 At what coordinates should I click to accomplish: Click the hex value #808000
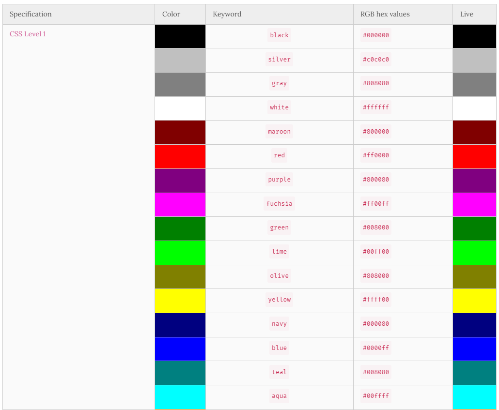pyautogui.click(x=376, y=275)
